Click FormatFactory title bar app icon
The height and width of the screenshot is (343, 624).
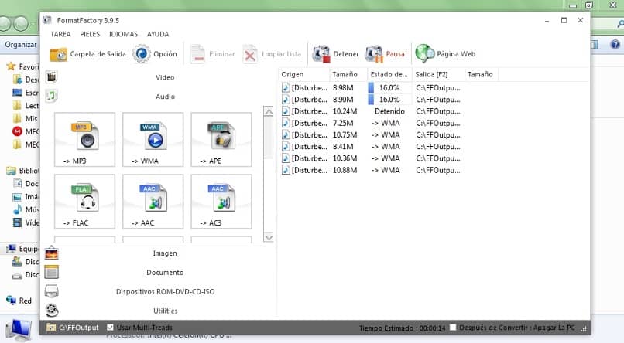point(47,20)
